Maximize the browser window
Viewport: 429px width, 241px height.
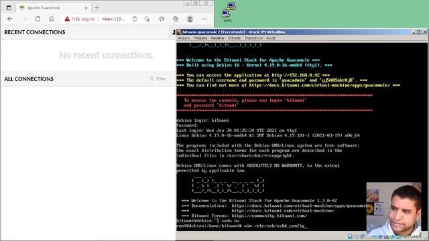coord(196,3)
